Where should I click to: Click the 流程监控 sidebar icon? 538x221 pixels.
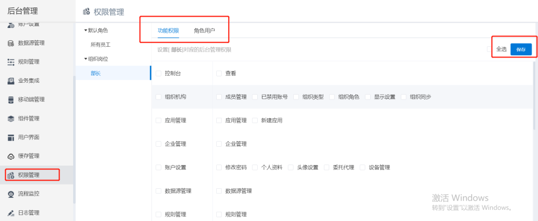[11, 194]
